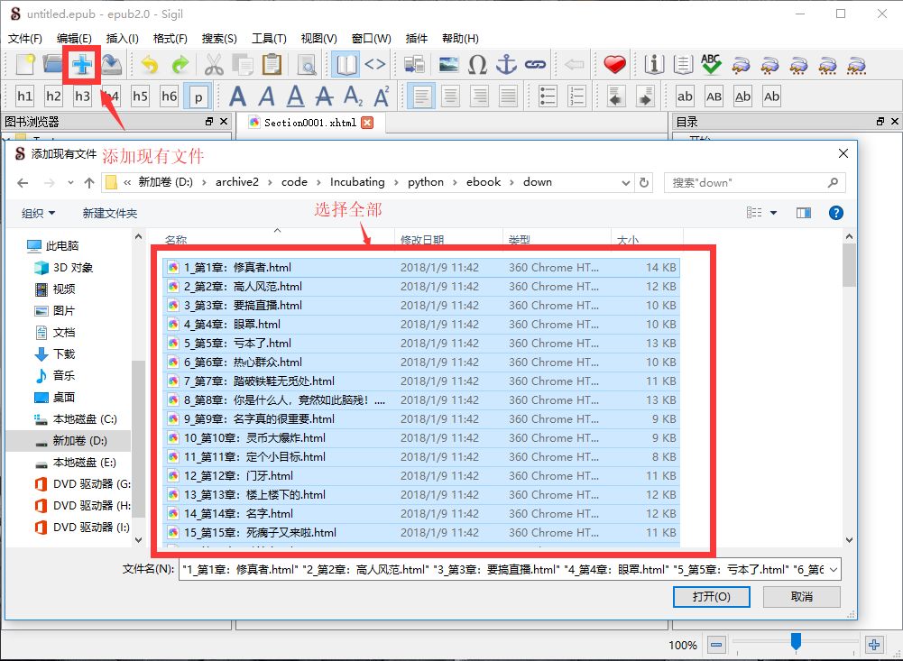Screen dimensions: 903x661
Task: Click 打开(O) button in dialog
Action: [x=711, y=596]
